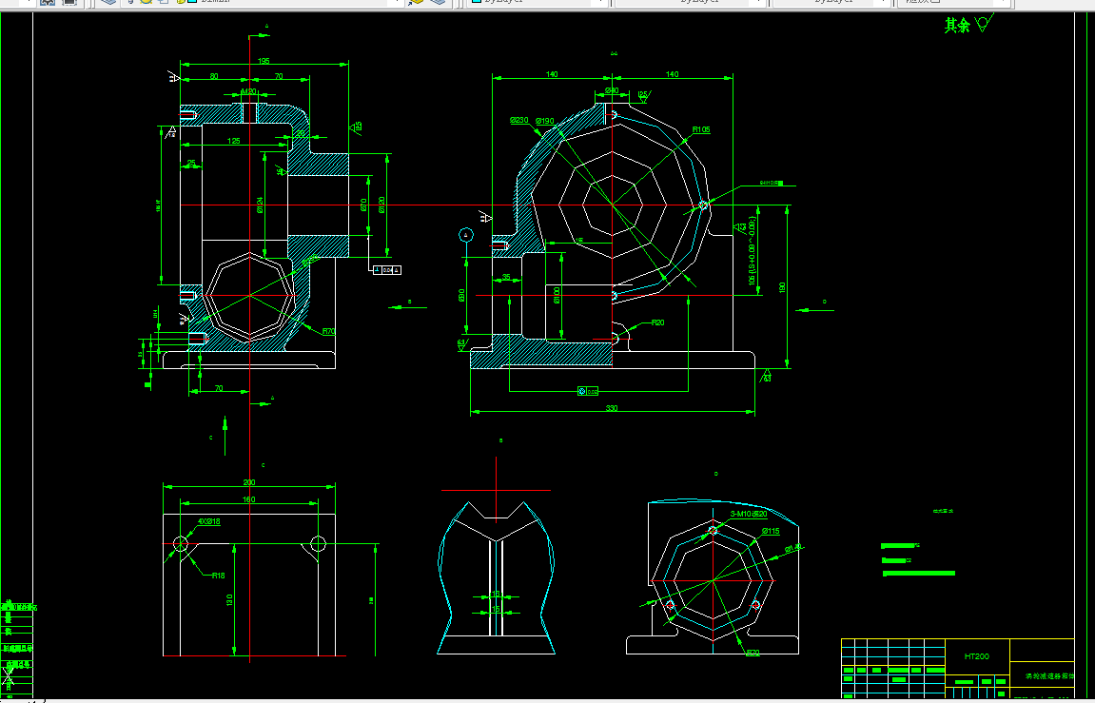
Task: Select the 4XØ18 hole callout
Action: (x=208, y=521)
